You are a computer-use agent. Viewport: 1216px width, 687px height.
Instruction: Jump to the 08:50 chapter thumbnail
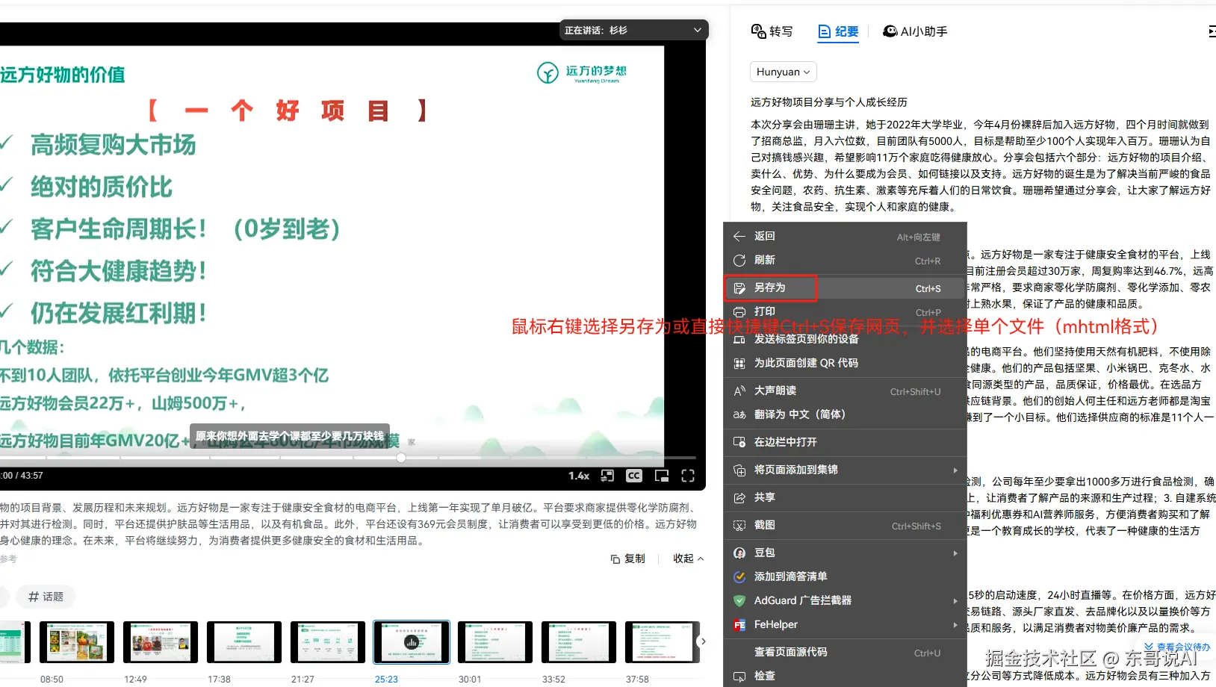77,642
